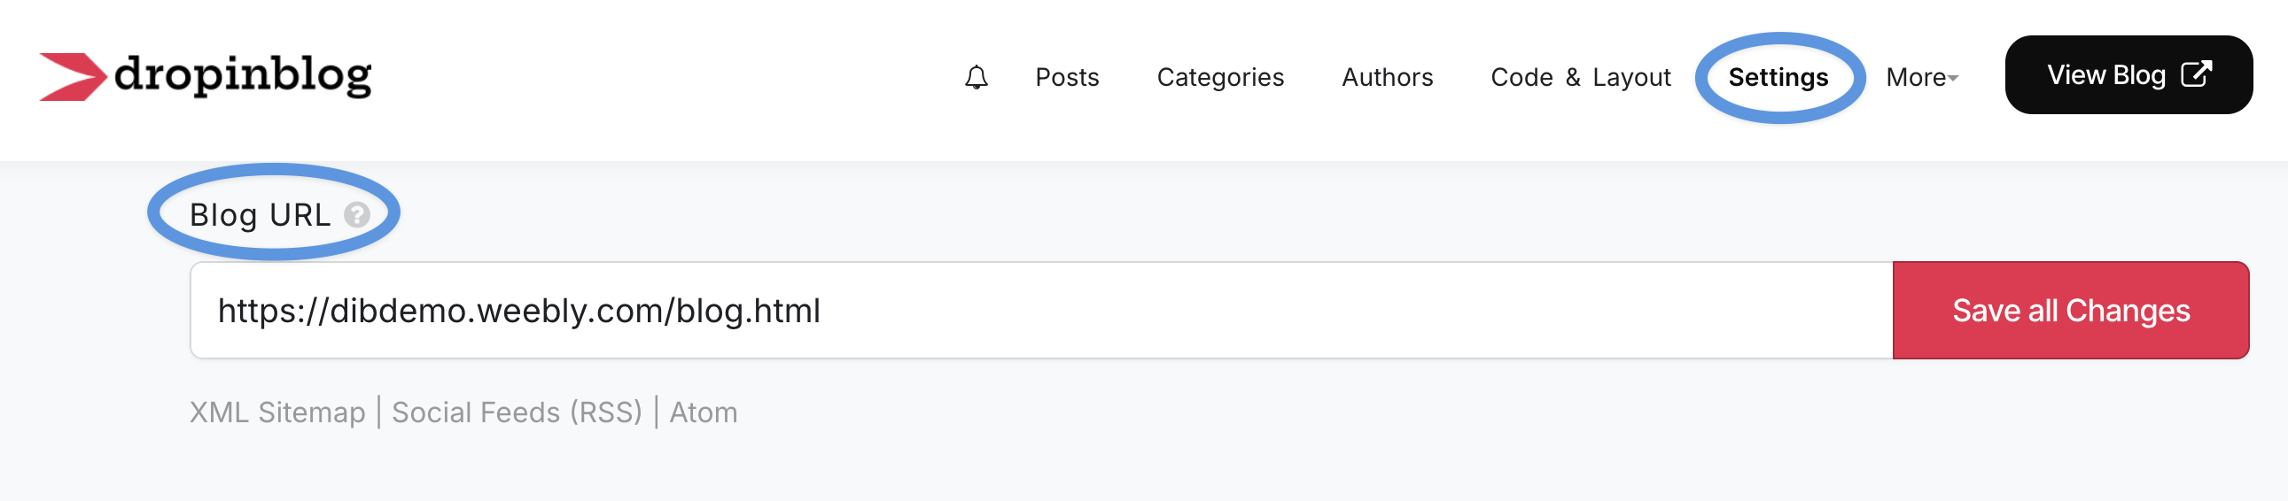Open the Categories section

1219,77
